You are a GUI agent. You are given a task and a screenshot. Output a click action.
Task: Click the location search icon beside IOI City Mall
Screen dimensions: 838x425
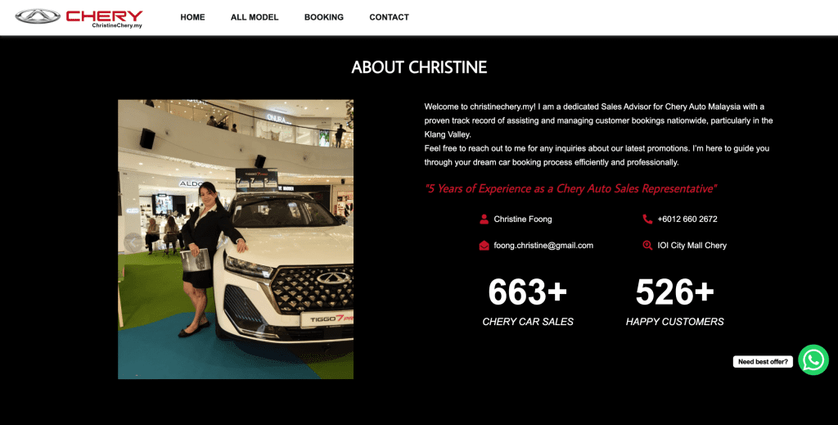(647, 246)
